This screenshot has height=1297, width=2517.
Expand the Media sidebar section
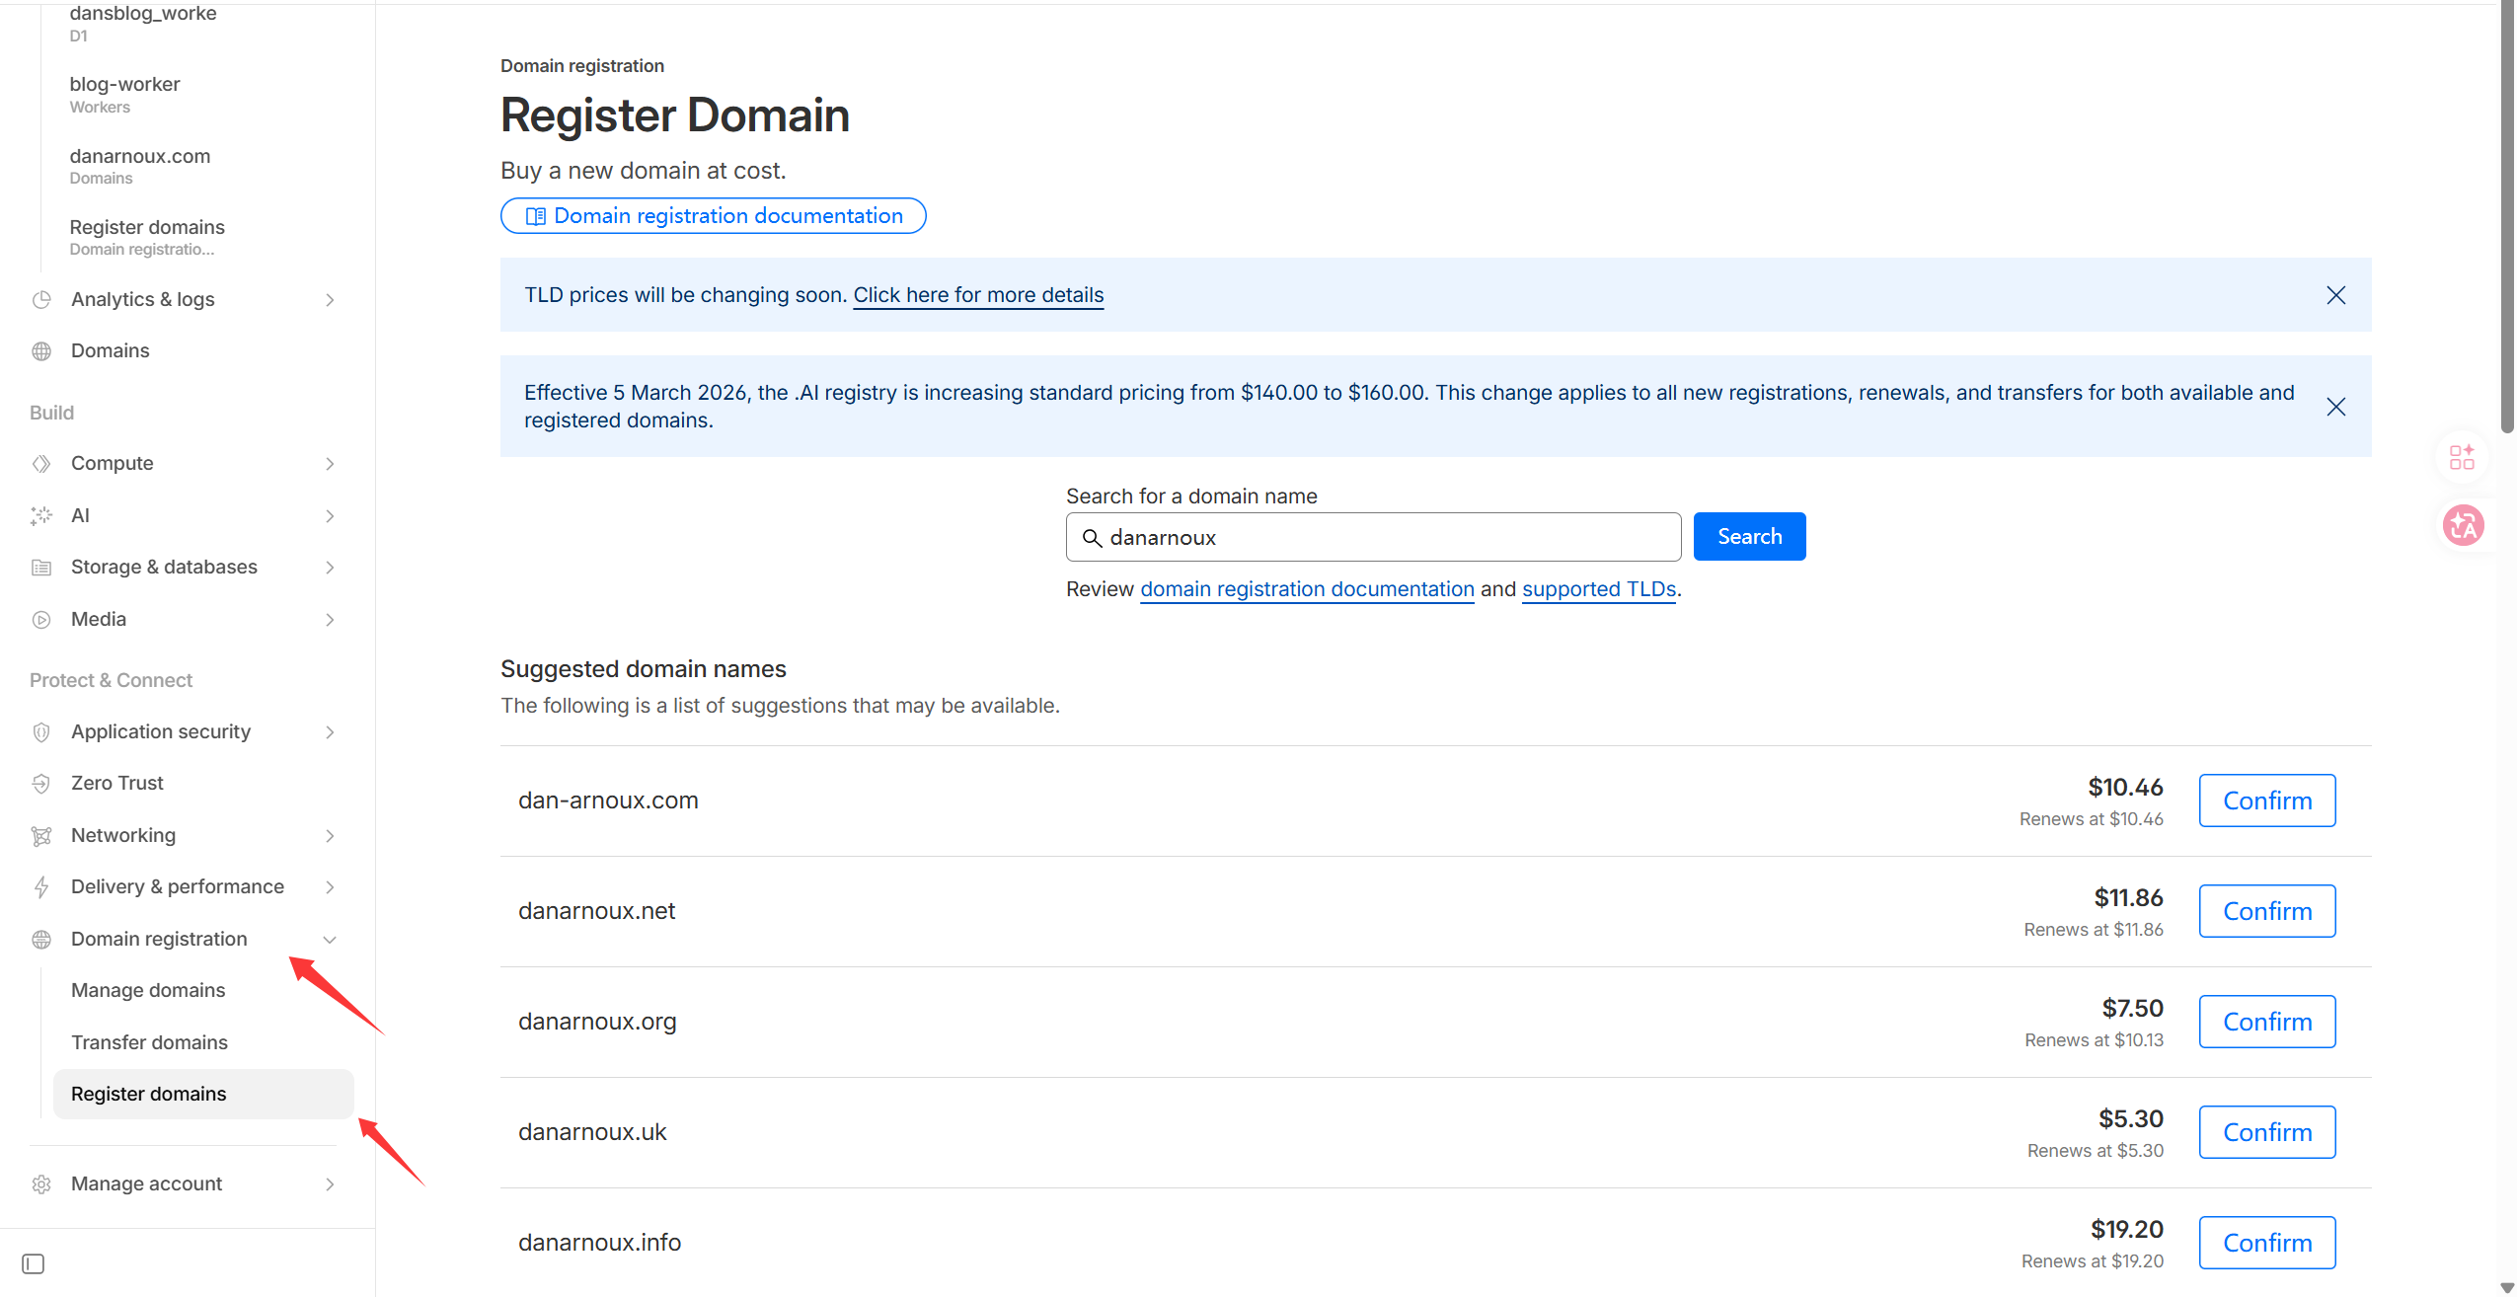point(330,620)
